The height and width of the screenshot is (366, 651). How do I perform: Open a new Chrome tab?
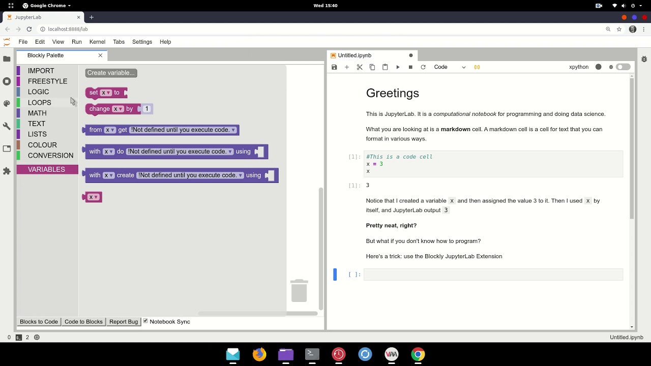point(92,17)
